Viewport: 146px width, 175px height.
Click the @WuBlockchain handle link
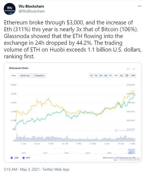click(x=32, y=11)
